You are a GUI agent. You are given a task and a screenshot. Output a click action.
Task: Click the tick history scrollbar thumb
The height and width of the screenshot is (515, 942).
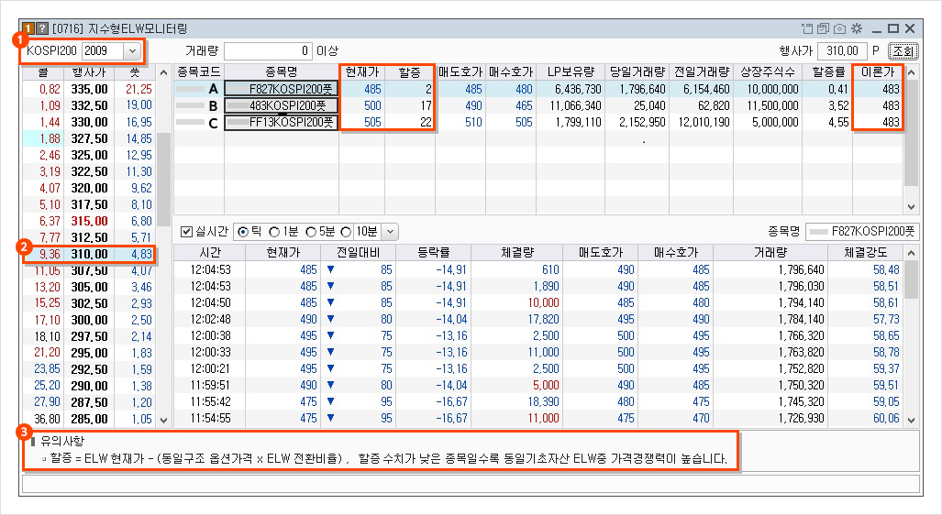[912, 279]
